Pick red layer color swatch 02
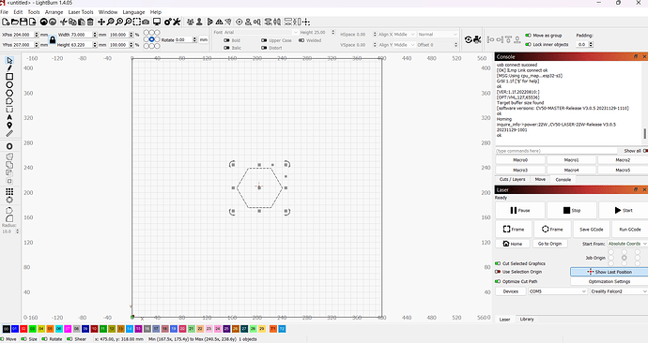Viewport: 648px width, 343px height. [x=23, y=329]
